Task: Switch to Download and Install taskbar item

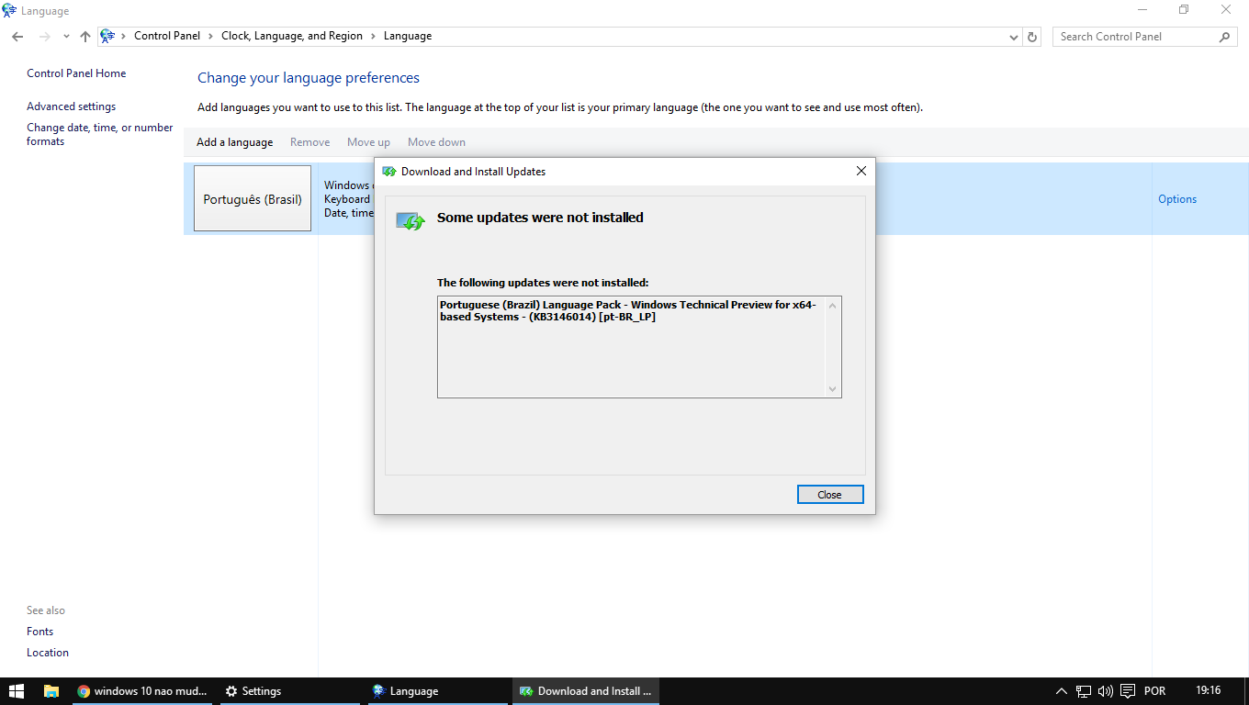Action: [584, 691]
